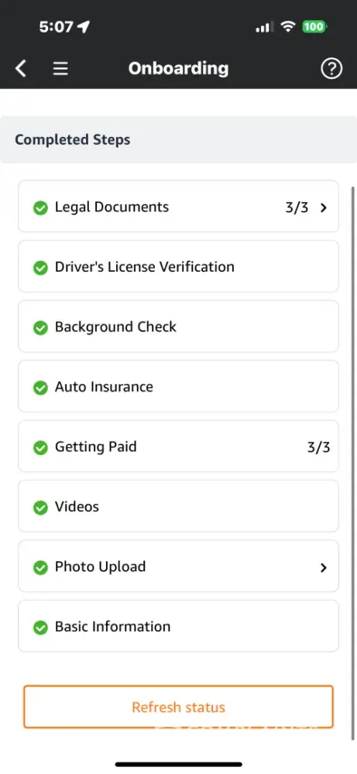Expand Photo Upload with its chevron
This screenshot has width=357, height=774.
point(324,567)
